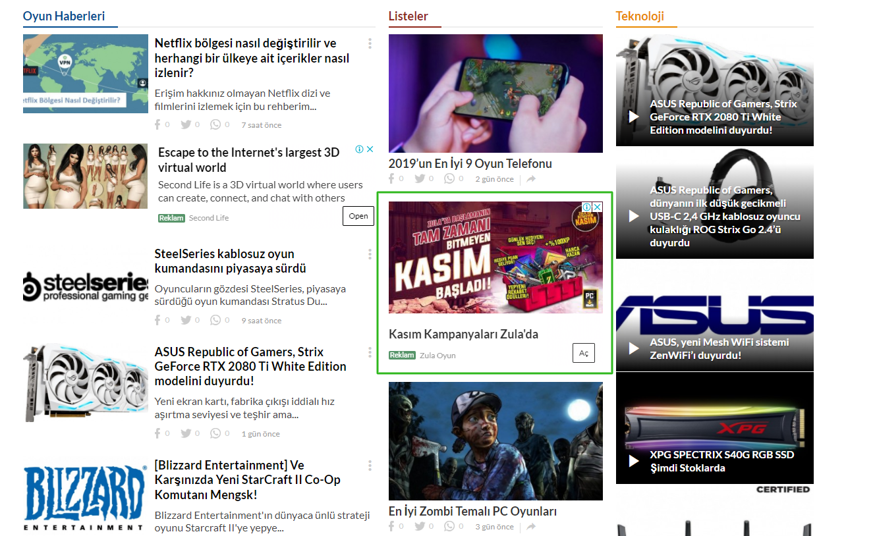Close the Zula Kasım banner ad

(598, 207)
